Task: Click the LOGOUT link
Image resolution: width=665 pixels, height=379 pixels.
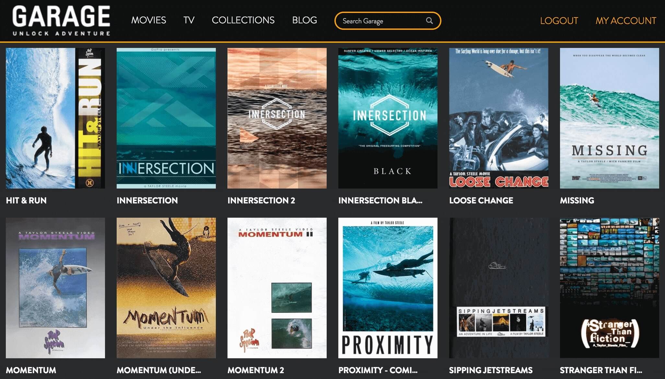Action: click(x=559, y=20)
